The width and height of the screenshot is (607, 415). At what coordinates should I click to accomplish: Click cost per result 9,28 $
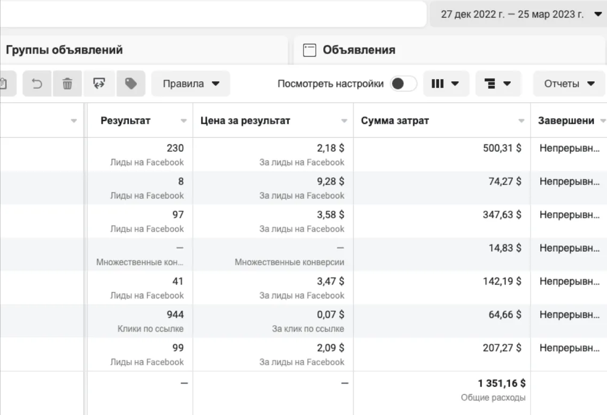pos(330,181)
